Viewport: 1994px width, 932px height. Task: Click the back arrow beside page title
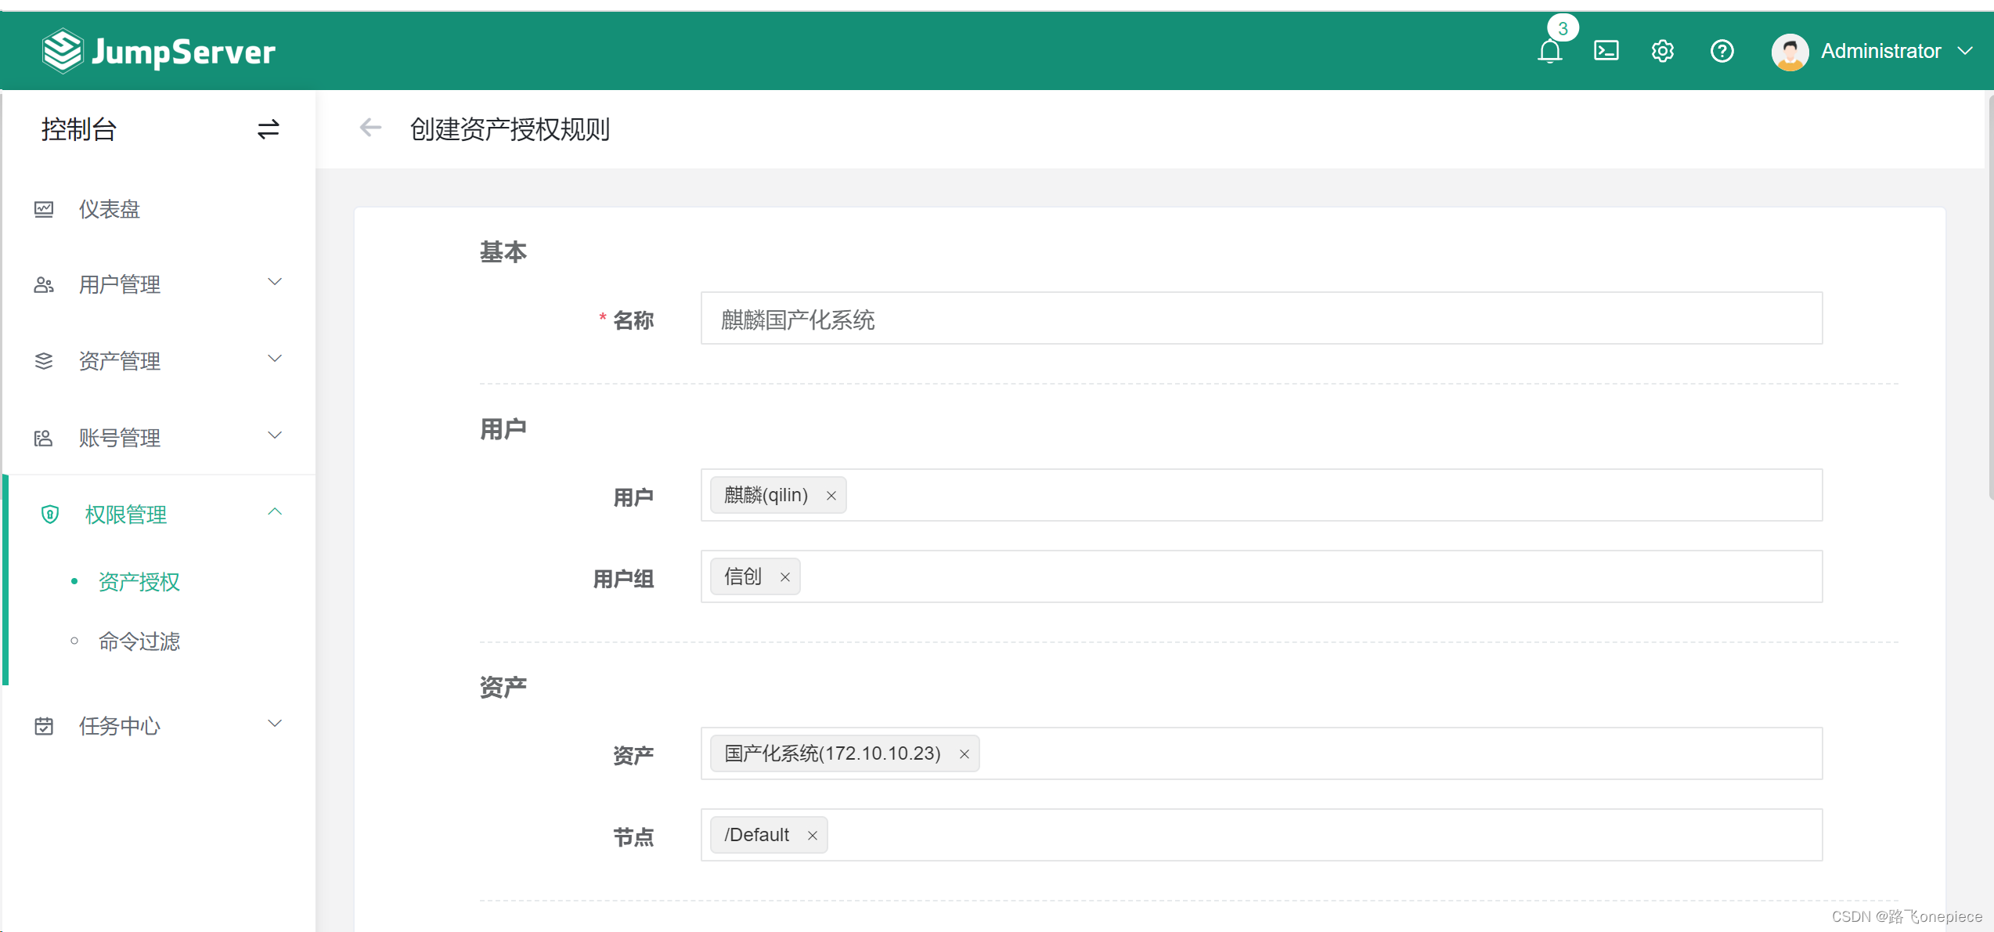pos(370,128)
